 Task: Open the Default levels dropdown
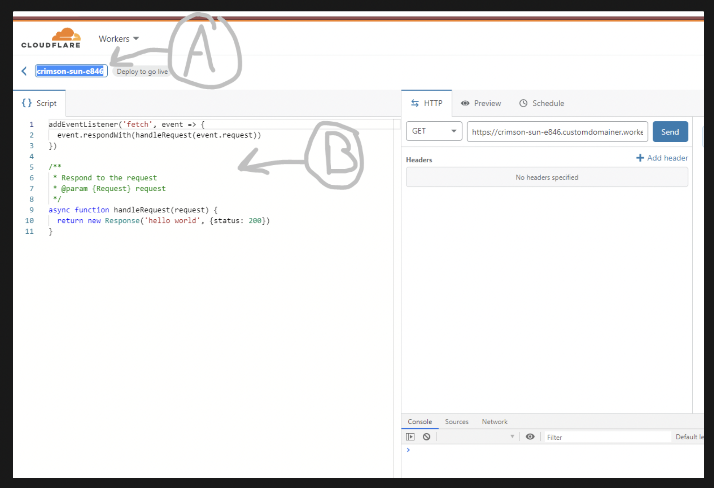pos(689,437)
